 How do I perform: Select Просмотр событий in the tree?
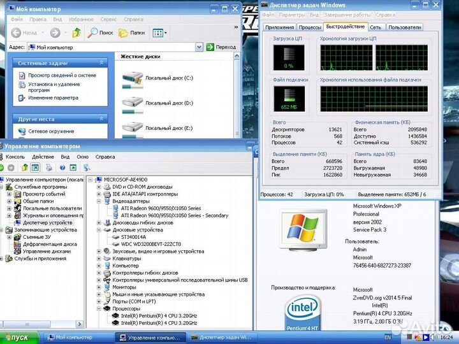tap(44, 194)
